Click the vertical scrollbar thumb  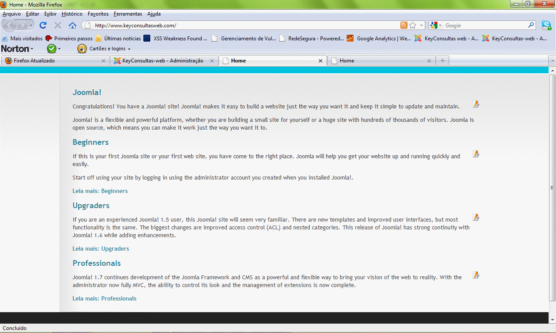point(552,188)
